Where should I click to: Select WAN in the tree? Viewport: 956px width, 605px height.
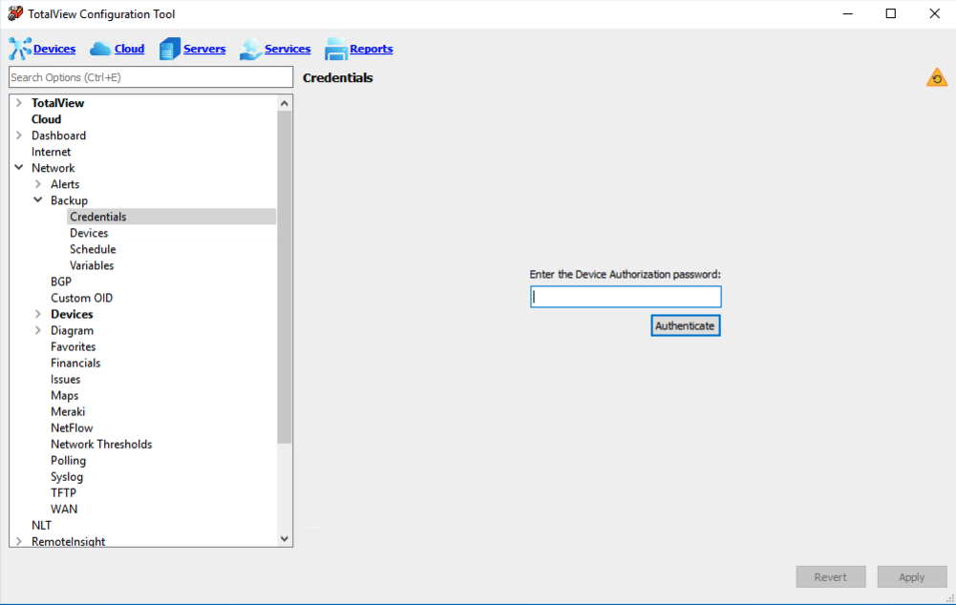point(64,510)
